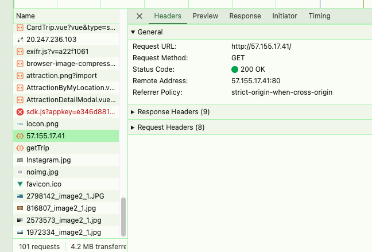The height and width of the screenshot is (252, 372).
Task: Switch to the Timing tab
Action: 319,16
